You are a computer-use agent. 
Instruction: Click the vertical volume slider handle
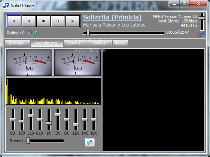pyautogui.click(x=202, y=18)
